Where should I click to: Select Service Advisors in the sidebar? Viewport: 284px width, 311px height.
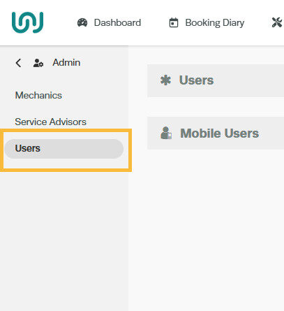pyautogui.click(x=50, y=122)
